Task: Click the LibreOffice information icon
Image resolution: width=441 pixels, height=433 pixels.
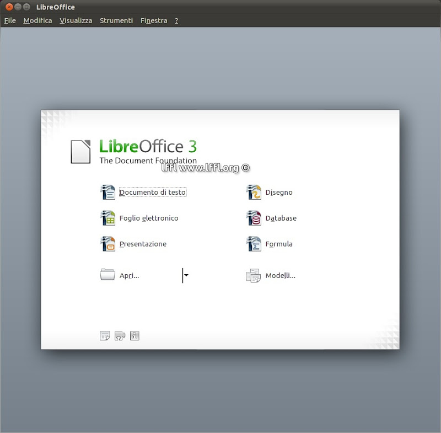Action: [135, 336]
